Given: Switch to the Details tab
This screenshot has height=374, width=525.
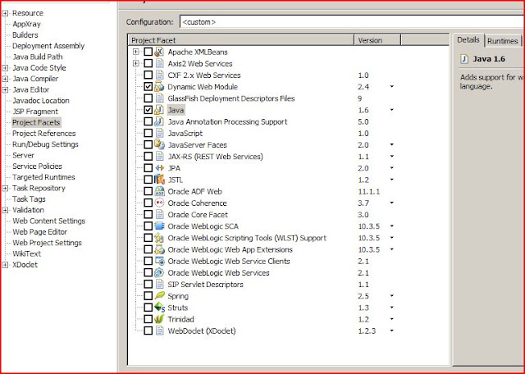Looking at the screenshot, I should click(x=468, y=40).
